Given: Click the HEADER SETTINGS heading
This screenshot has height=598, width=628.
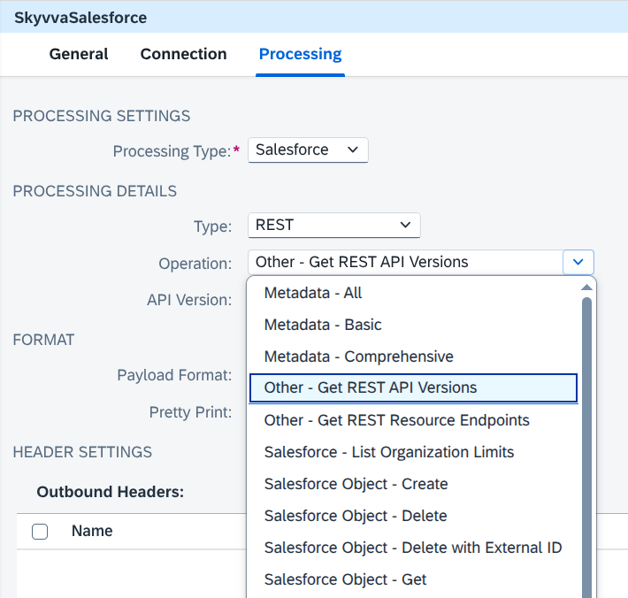Looking at the screenshot, I should (82, 452).
